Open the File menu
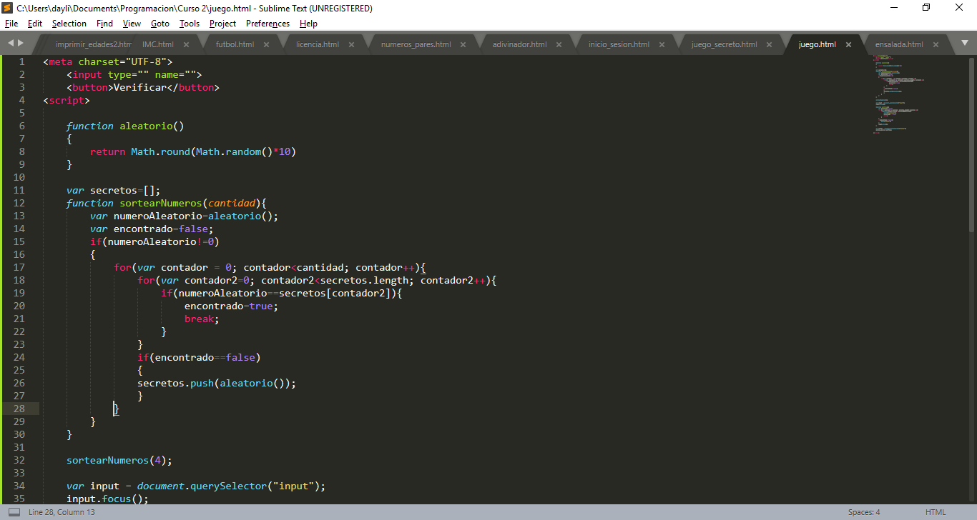The width and height of the screenshot is (977, 520). coord(11,24)
